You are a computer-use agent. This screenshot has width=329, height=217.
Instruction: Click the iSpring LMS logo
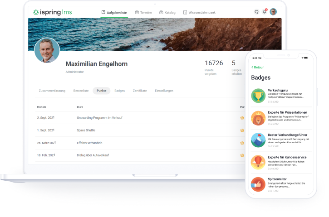coord(53,12)
